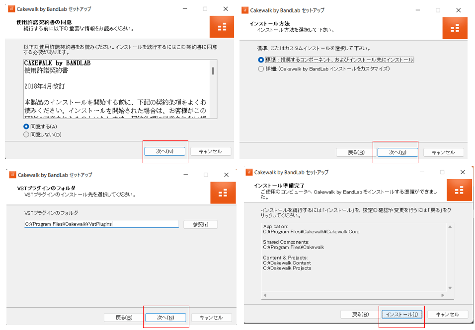Click 戻る(B) in install method window
Image resolution: width=475 pixels, height=330 pixels.
(356, 152)
